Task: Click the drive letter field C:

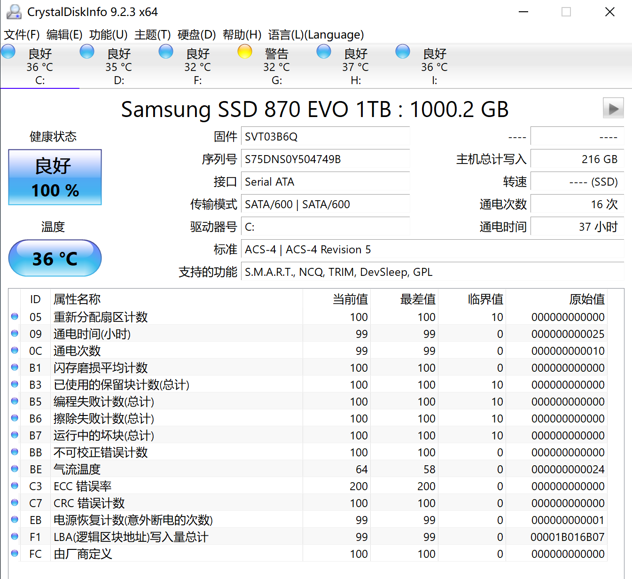Action: pos(325,227)
